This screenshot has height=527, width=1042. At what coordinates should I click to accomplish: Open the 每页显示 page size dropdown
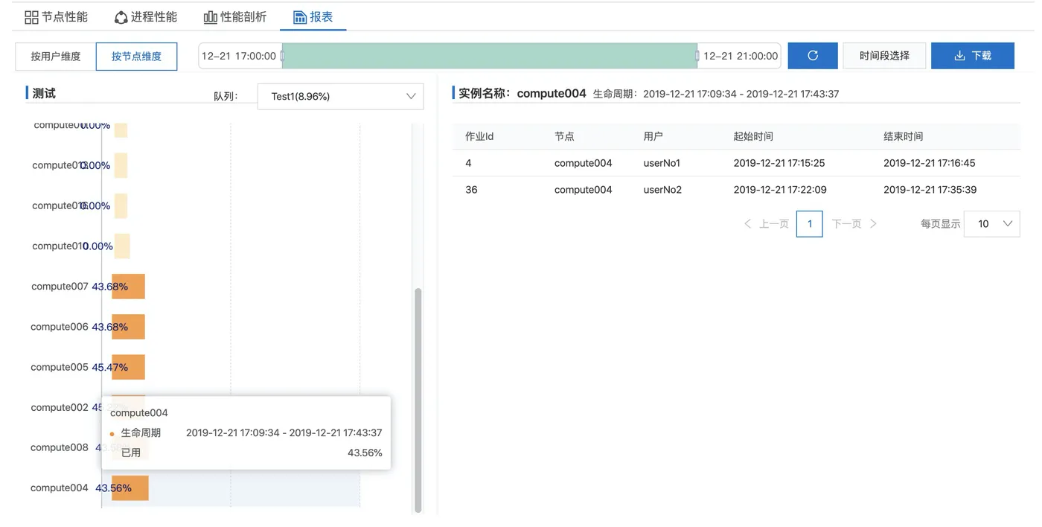(x=991, y=223)
